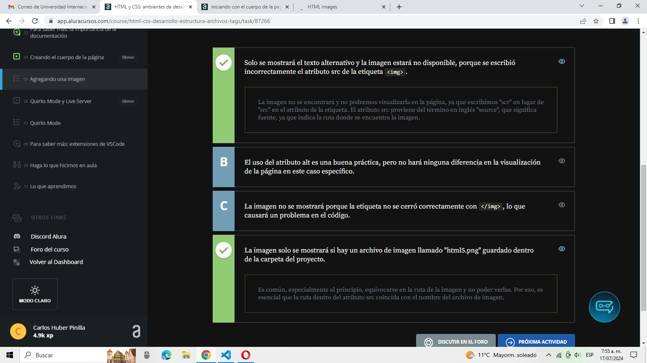Toggle the Modo Claro theme button

35,294
